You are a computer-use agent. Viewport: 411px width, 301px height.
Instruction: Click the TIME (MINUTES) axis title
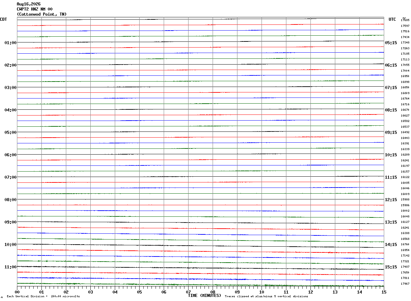[x=204, y=296]
